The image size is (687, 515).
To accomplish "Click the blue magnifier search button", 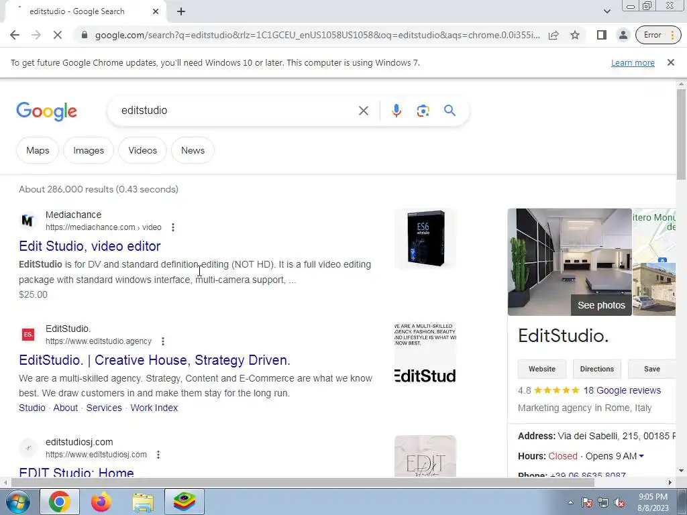I will tap(450, 111).
